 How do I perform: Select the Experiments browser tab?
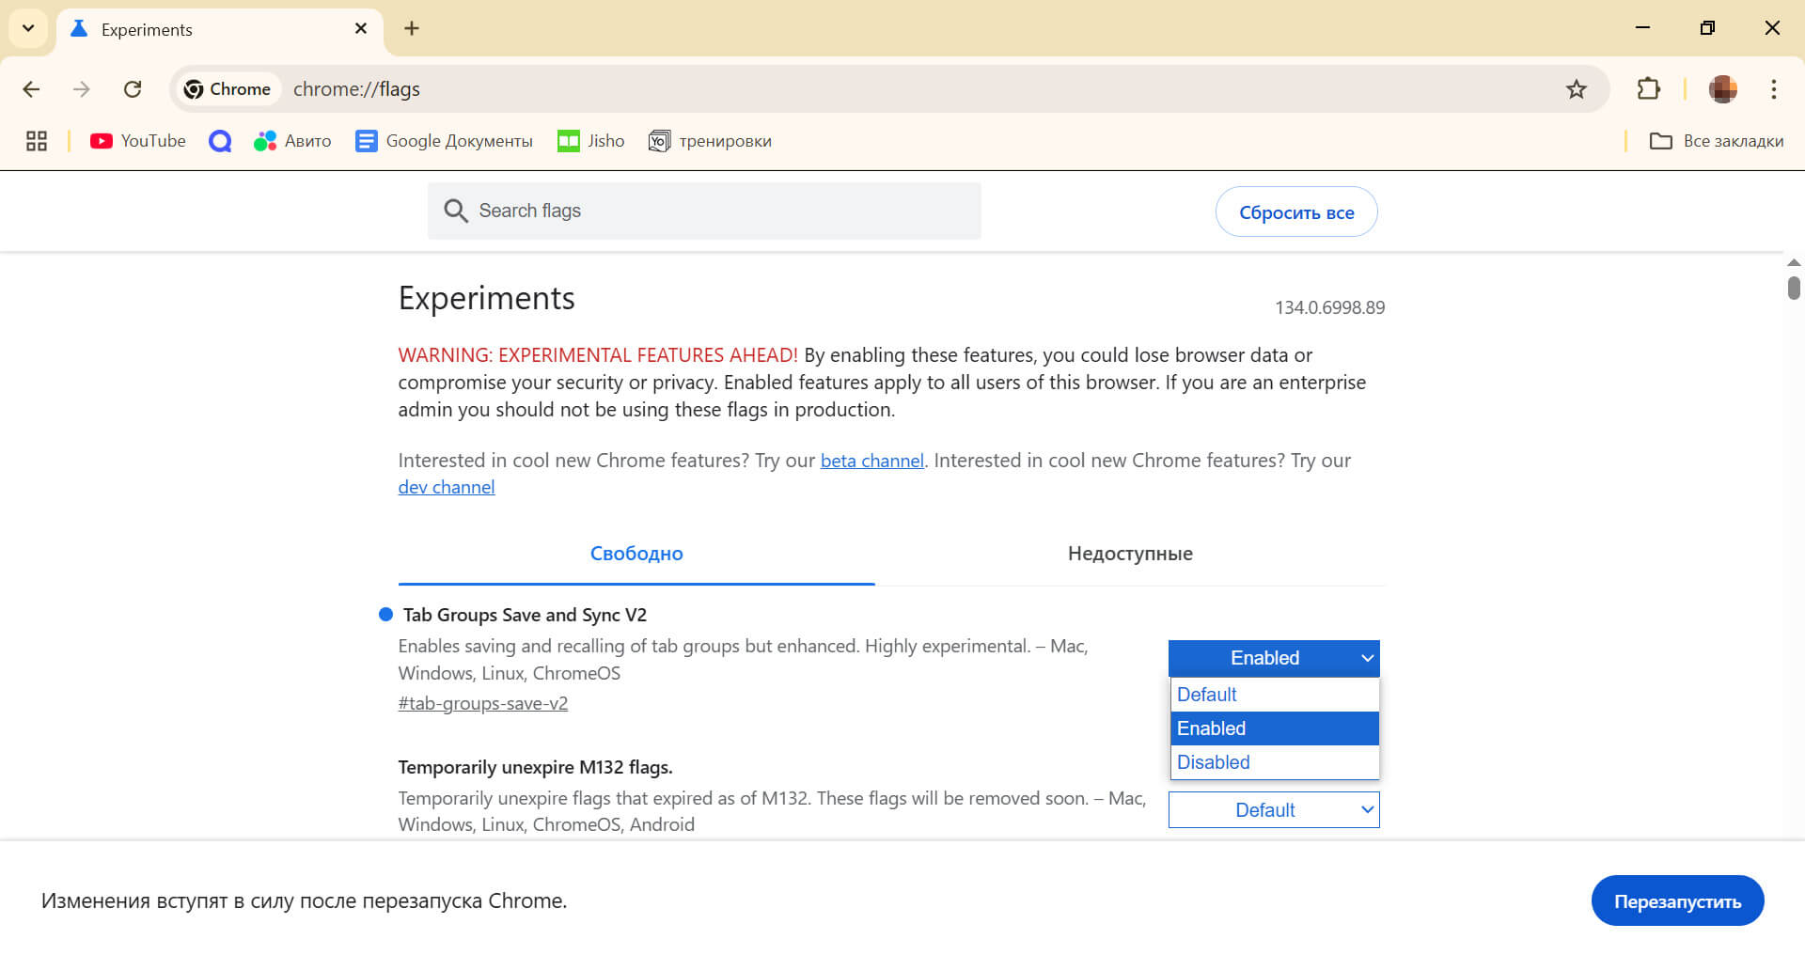(220, 29)
